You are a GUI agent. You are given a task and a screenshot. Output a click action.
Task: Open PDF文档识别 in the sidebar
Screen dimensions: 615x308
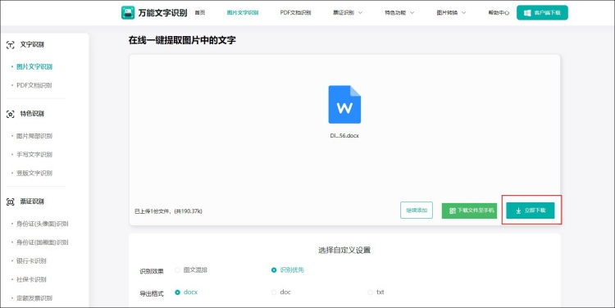pyautogui.click(x=34, y=85)
